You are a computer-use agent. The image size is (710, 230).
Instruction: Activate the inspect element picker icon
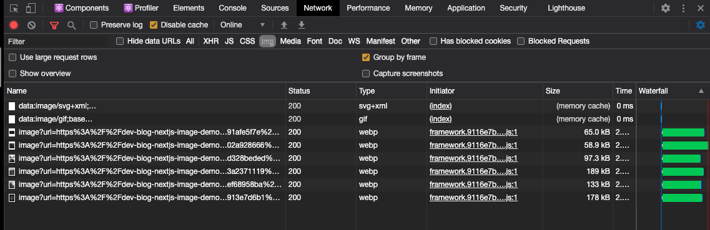click(x=14, y=8)
